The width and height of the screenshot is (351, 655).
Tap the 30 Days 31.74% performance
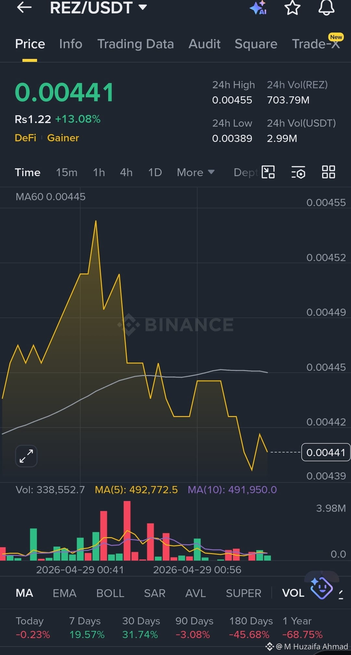[141, 628]
